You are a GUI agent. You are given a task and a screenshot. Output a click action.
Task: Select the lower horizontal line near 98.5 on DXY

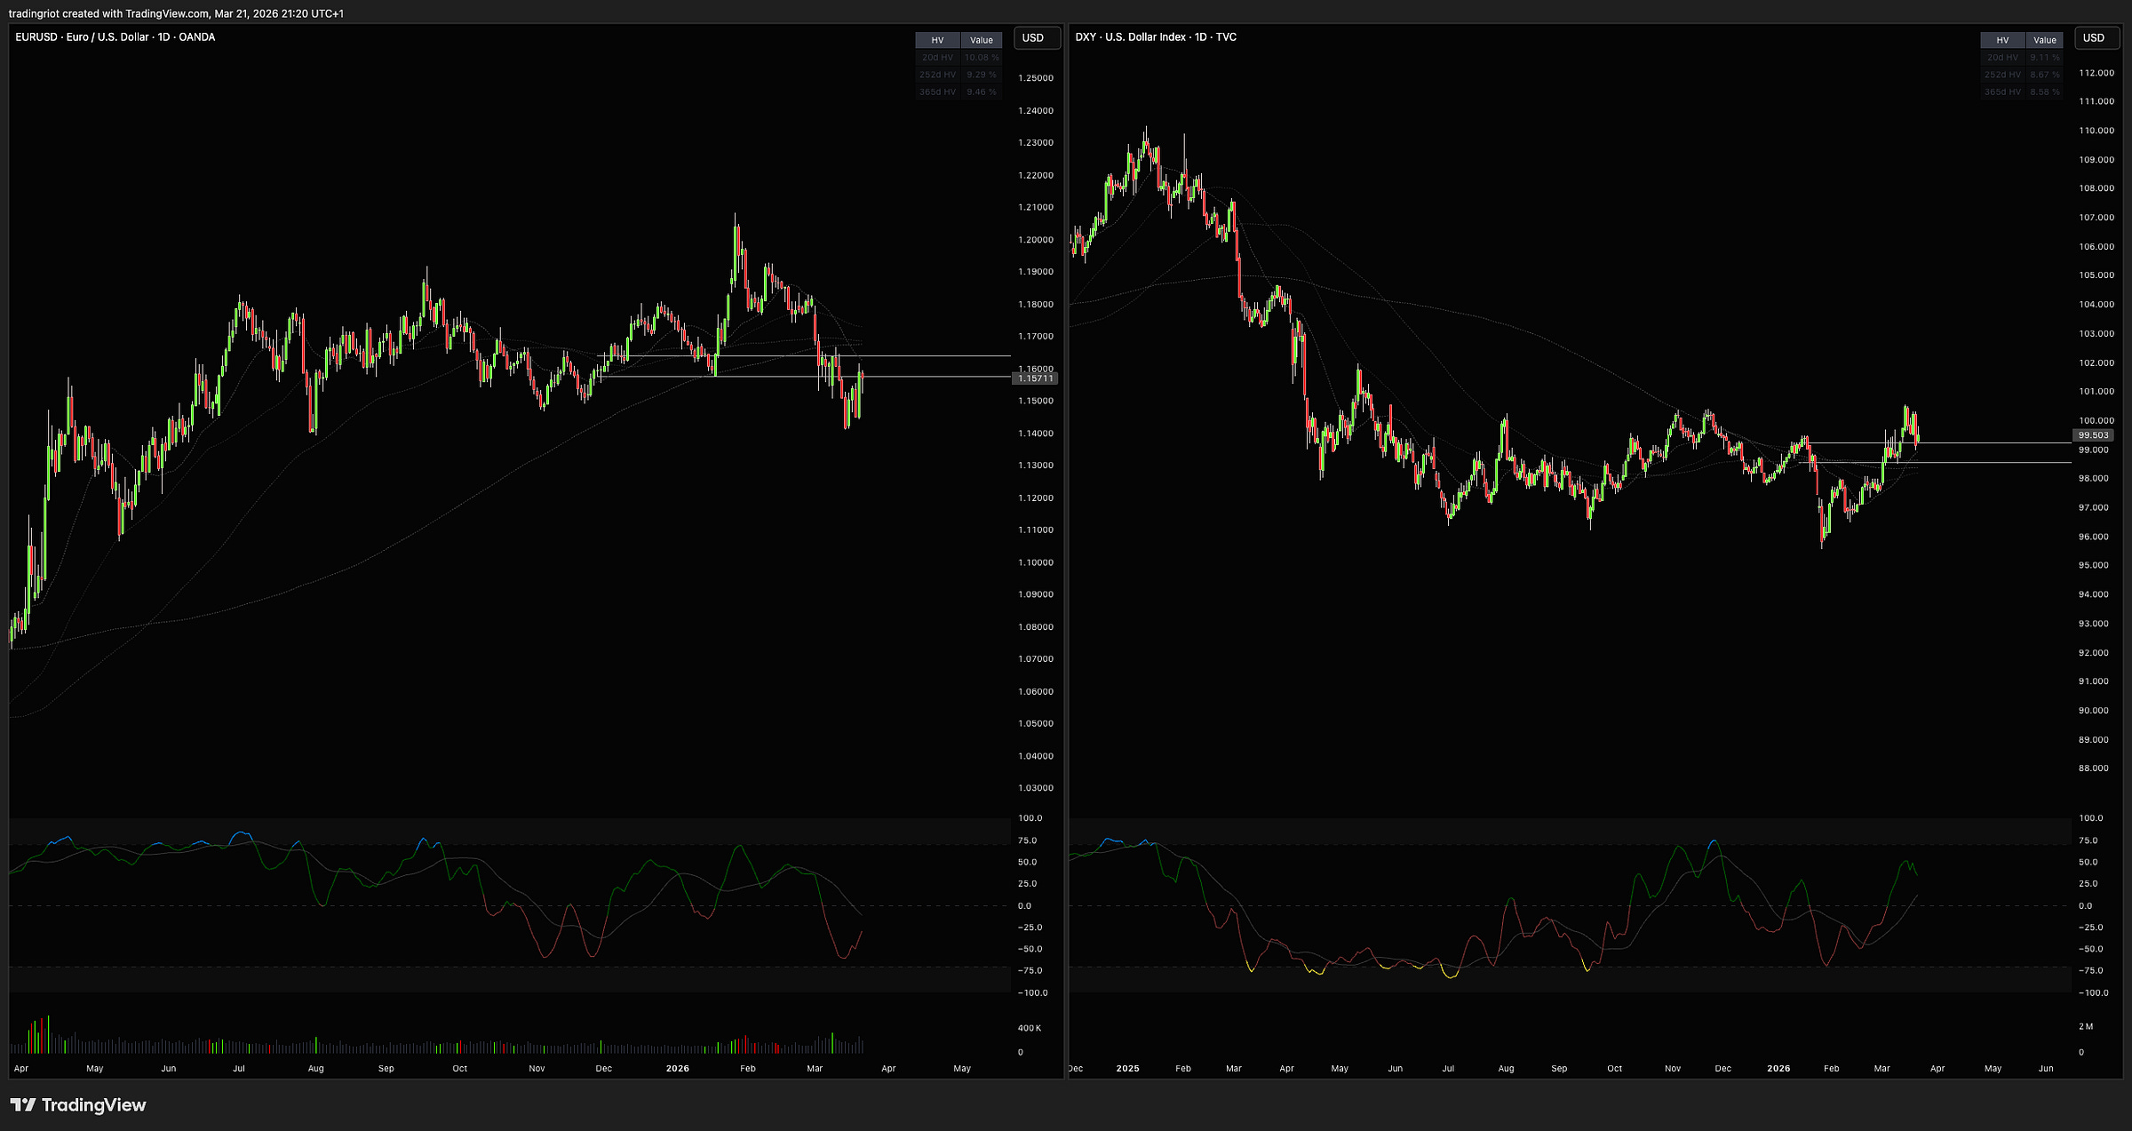tap(1999, 463)
